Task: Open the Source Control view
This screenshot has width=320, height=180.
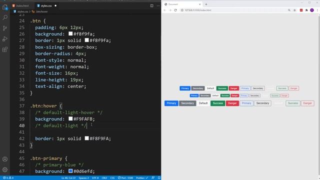Action: tap(5, 28)
